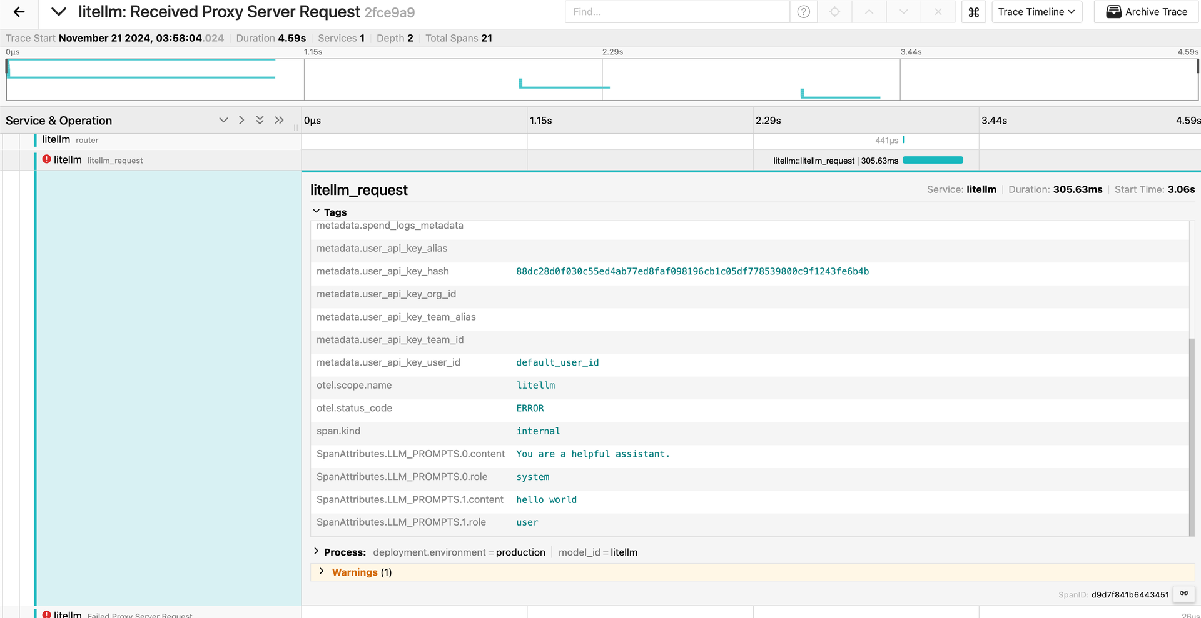This screenshot has width=1201, height=618.
Task: Select the litellm_request span title heading
Action: [x=359, y=189]
